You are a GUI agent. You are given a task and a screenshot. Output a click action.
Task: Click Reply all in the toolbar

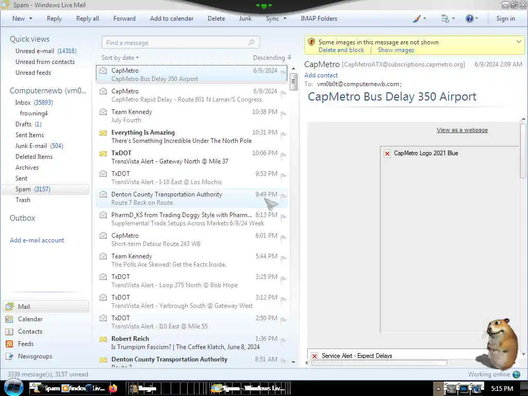click(88, 19)
